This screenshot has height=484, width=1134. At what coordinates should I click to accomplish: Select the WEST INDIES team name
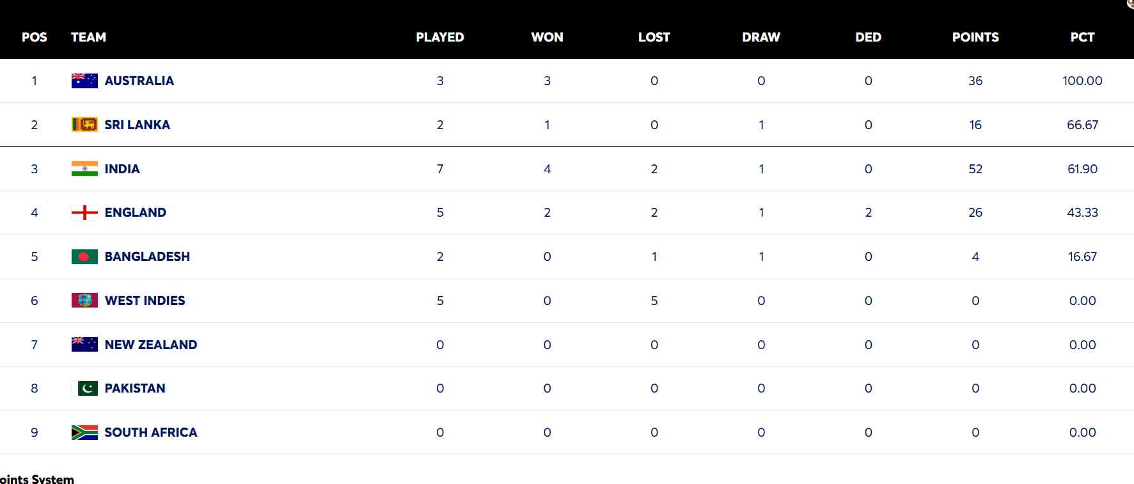145,301
